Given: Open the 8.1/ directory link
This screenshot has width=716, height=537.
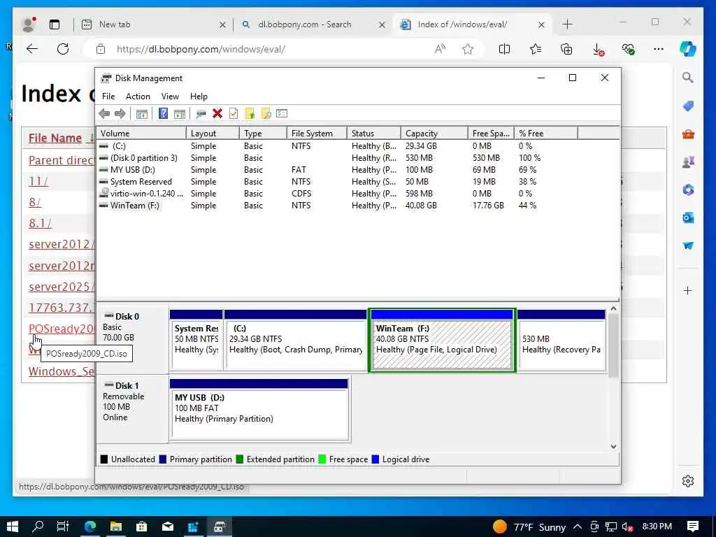Looking at the screenshot, I should (x=40, y=223).
